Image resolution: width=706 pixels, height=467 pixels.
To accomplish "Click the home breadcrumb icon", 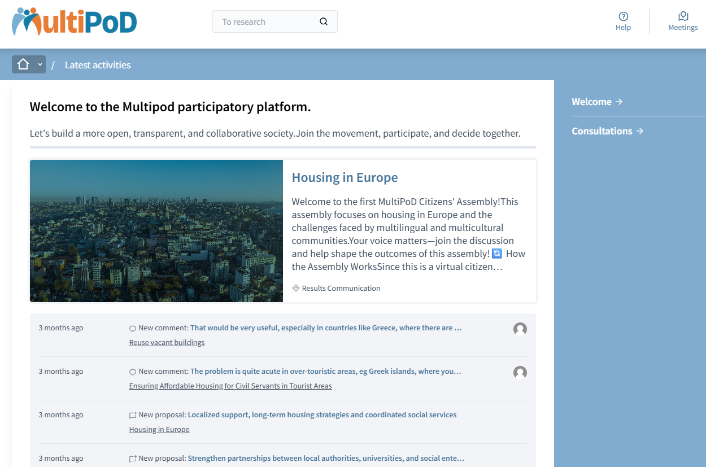I will pos(23,64).
